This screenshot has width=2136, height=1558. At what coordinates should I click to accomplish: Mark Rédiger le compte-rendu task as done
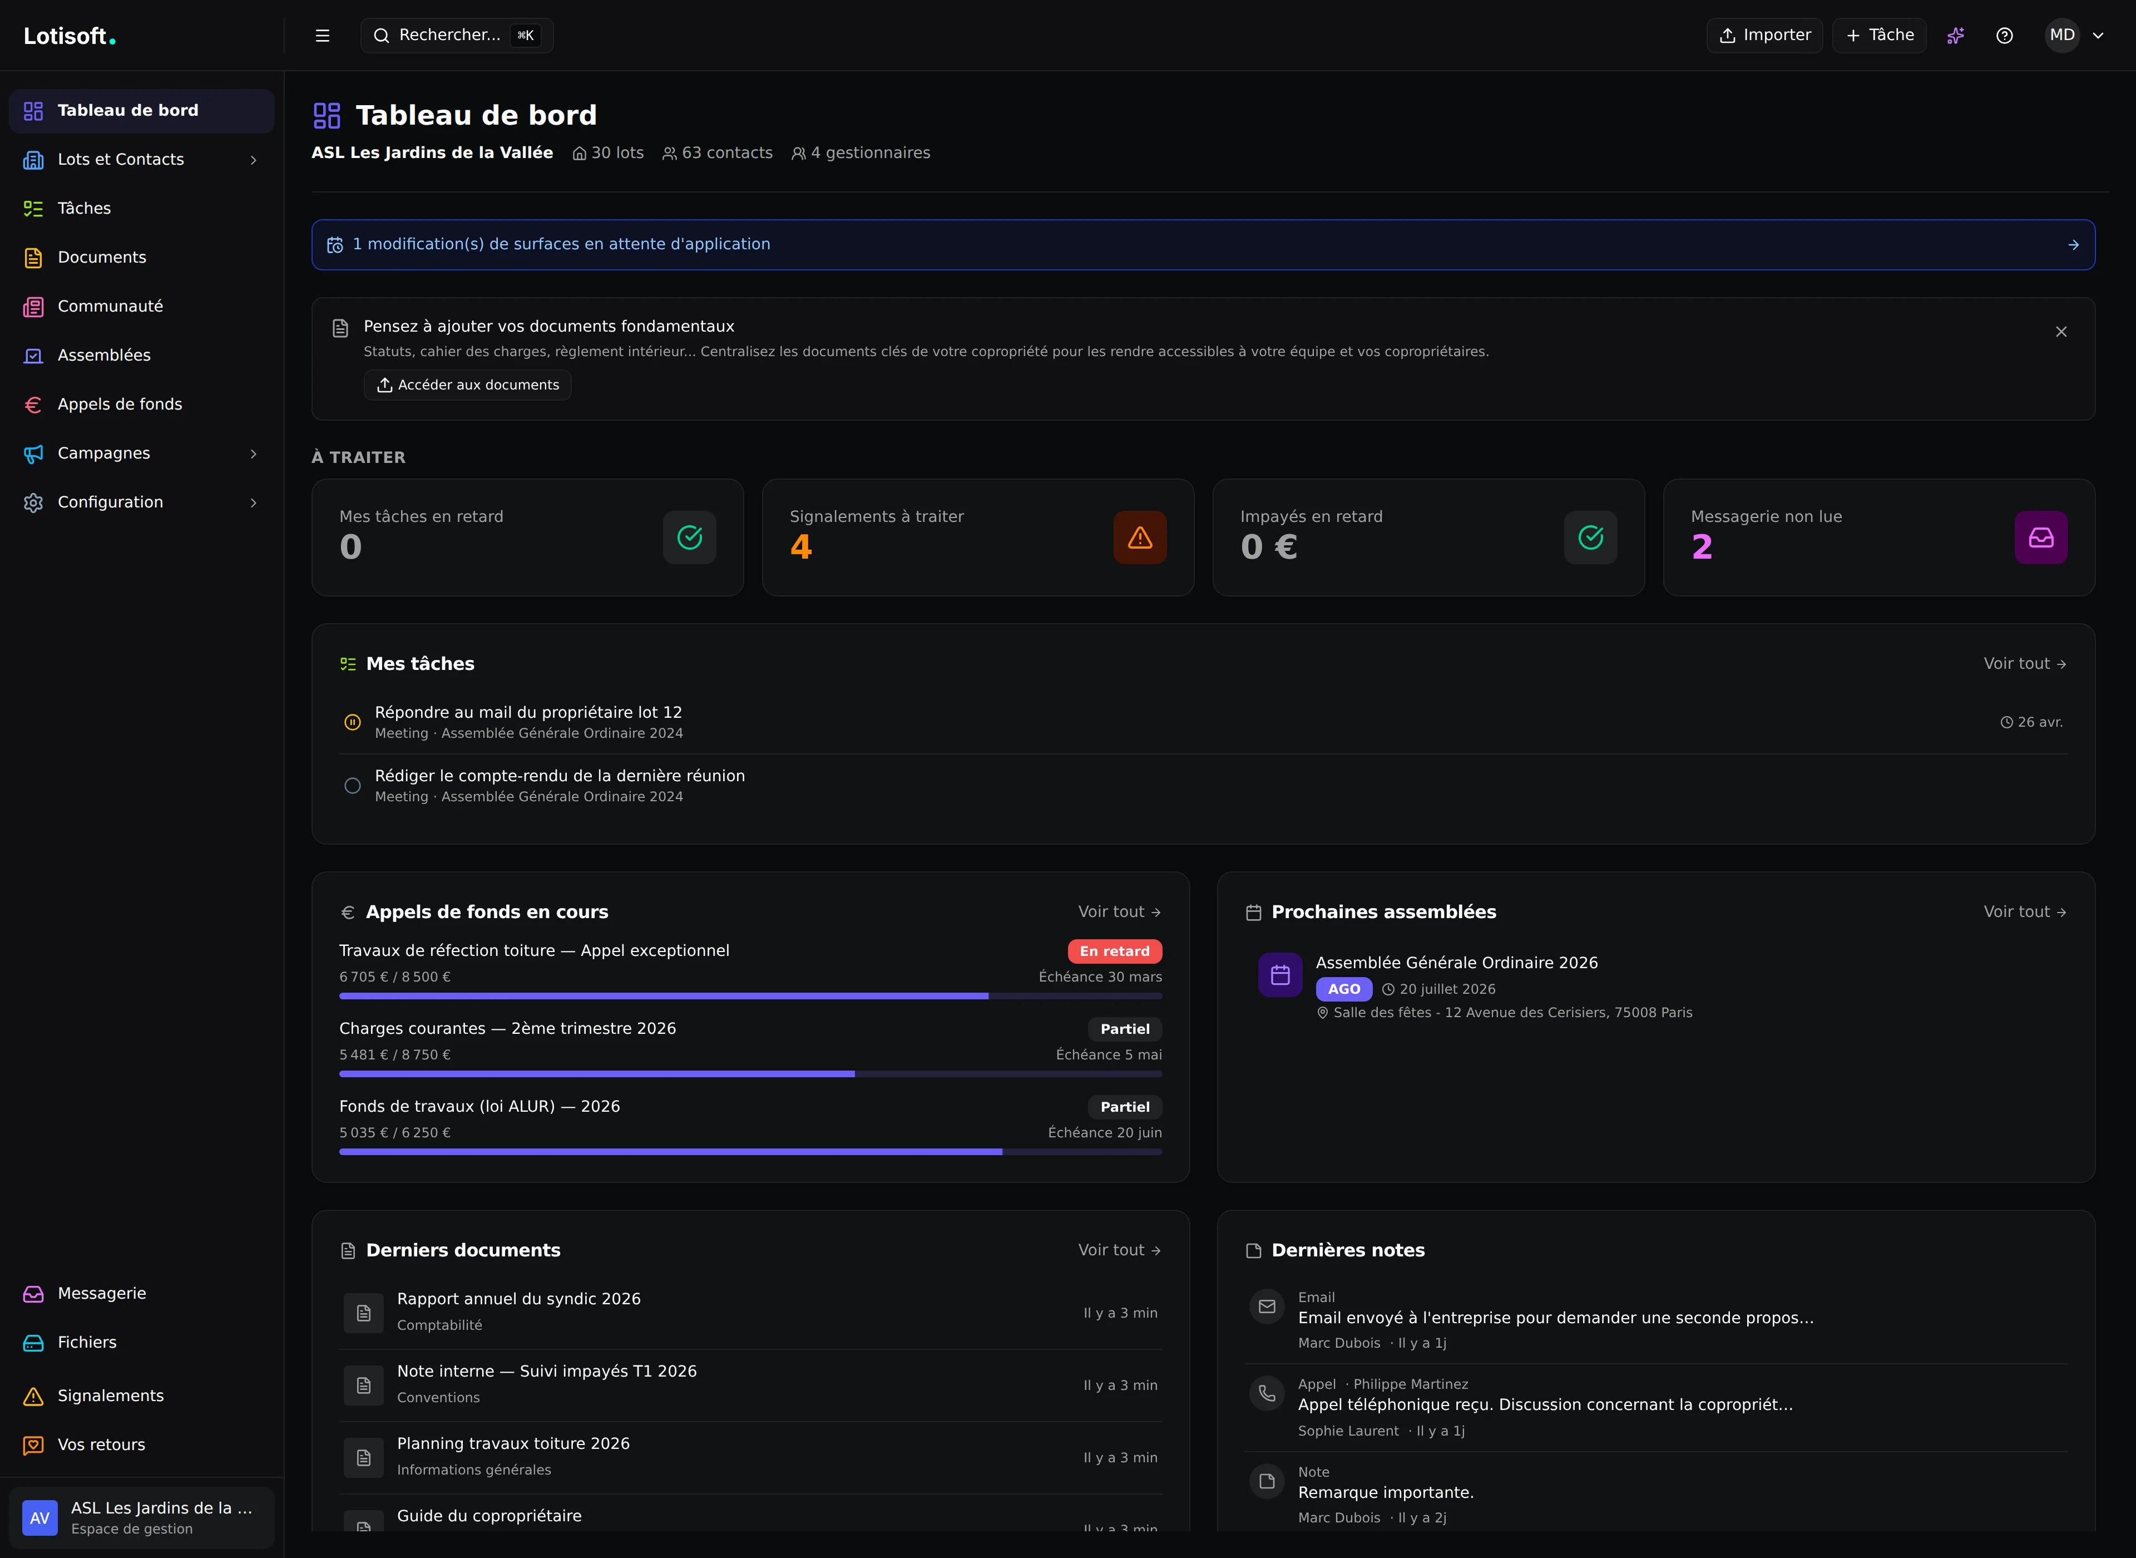(x=353, y=786)
